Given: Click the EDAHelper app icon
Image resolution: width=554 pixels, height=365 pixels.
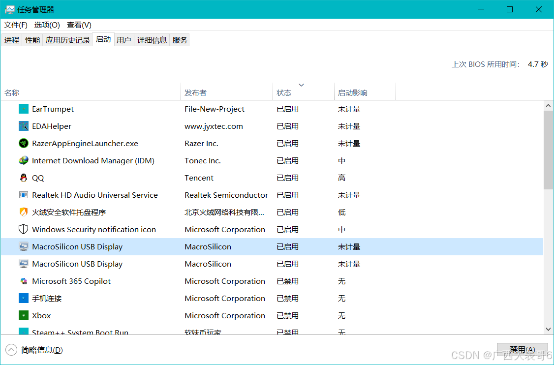Looking at the screenshot, I should tap(23, 126).
